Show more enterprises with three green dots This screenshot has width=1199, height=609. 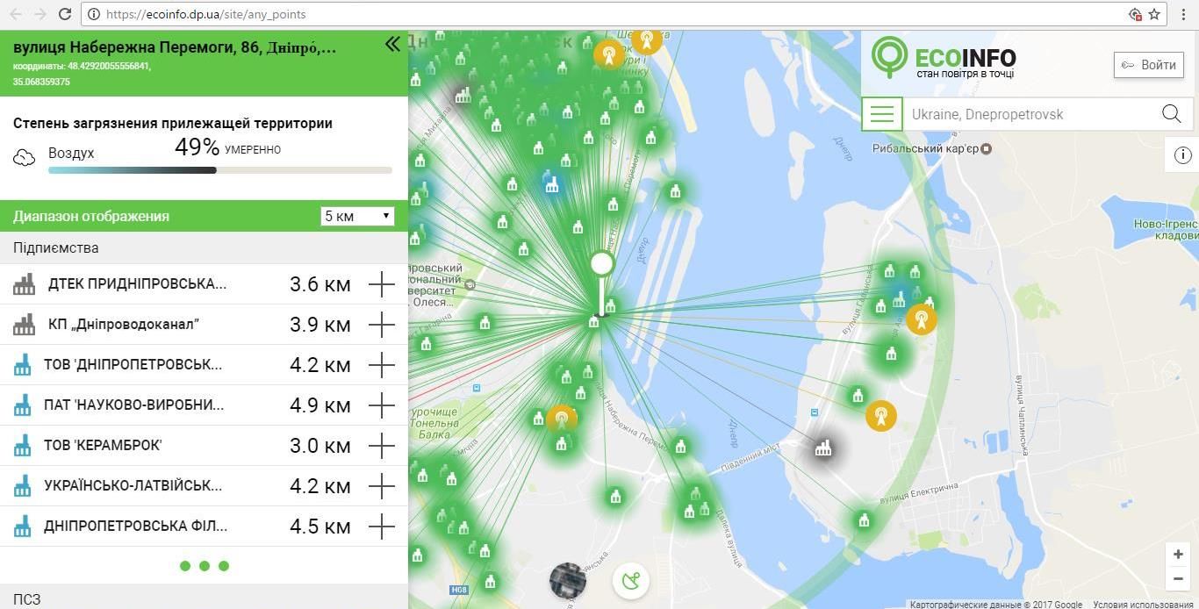[205, 566]
